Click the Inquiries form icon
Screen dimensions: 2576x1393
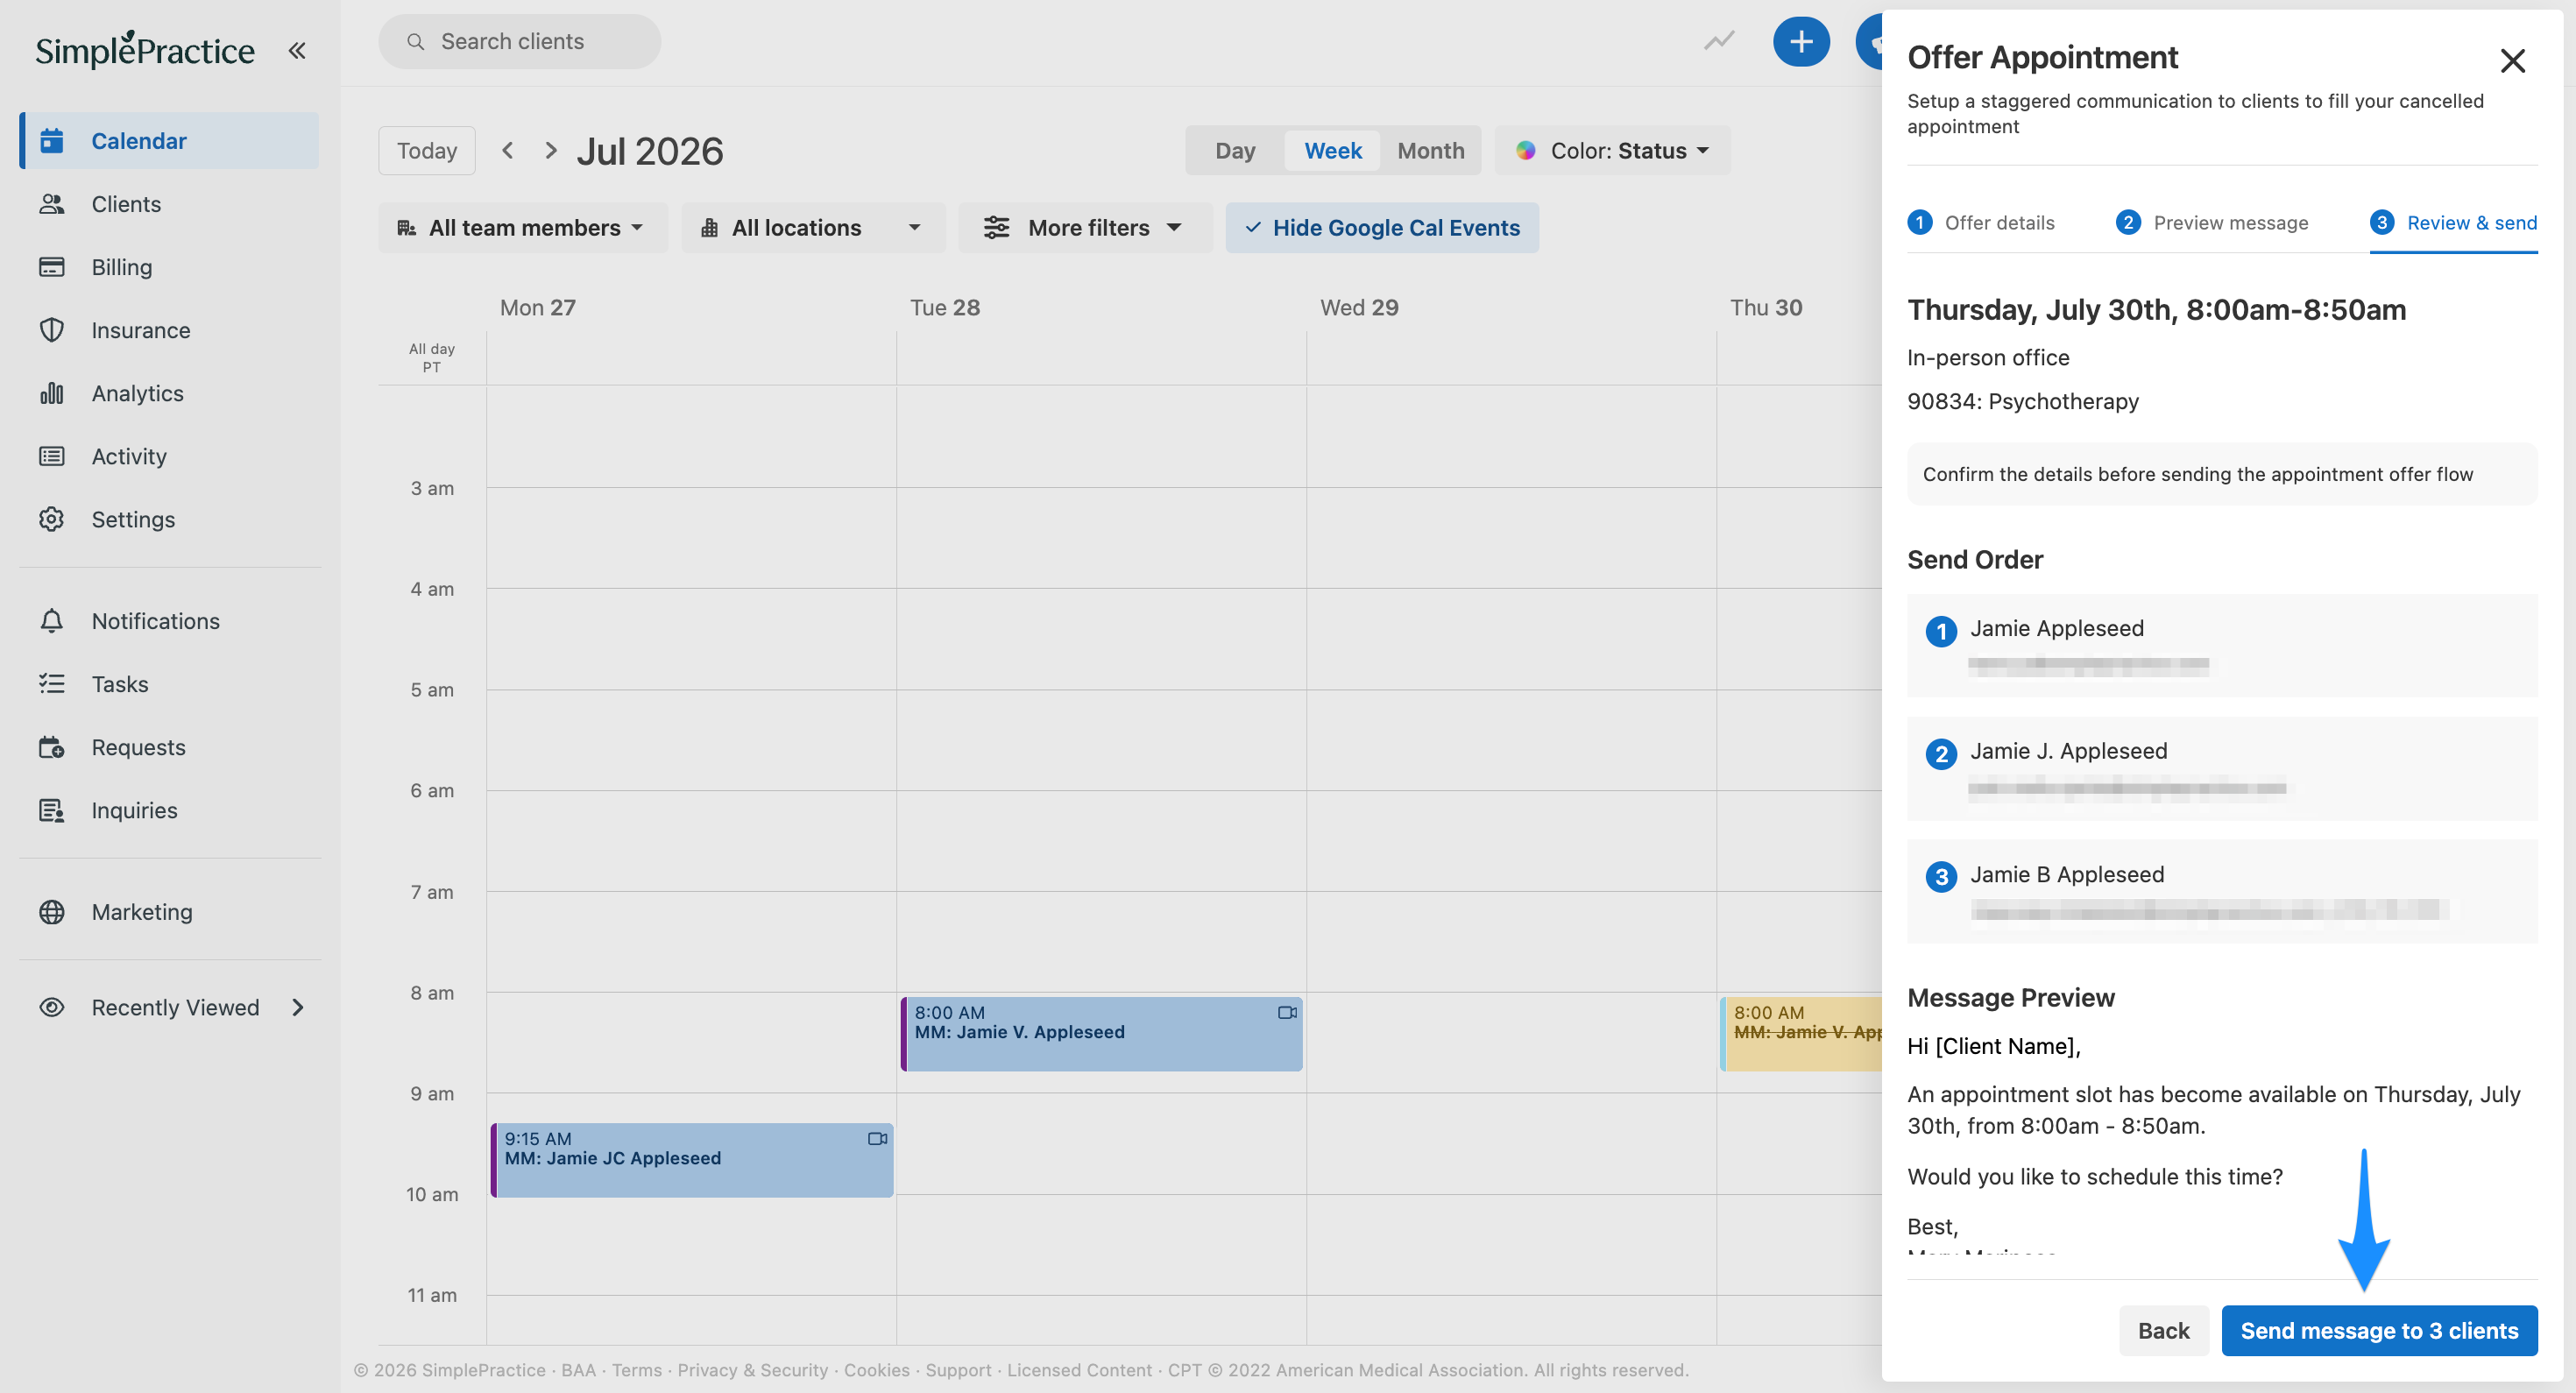(52, 810)
